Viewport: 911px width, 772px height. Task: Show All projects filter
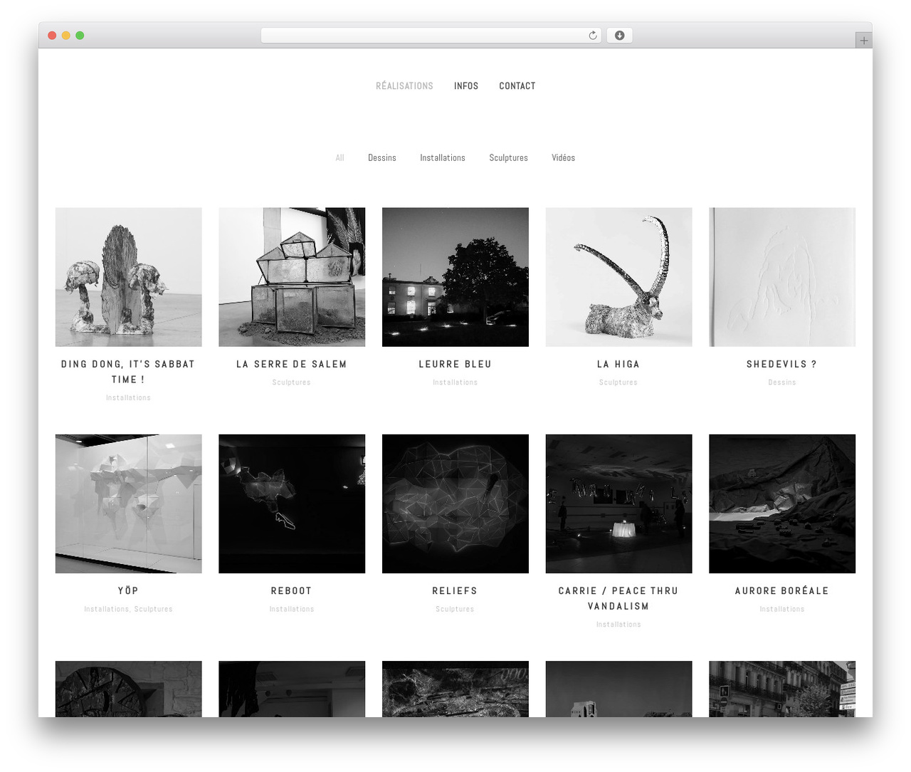tap(339, 158)
